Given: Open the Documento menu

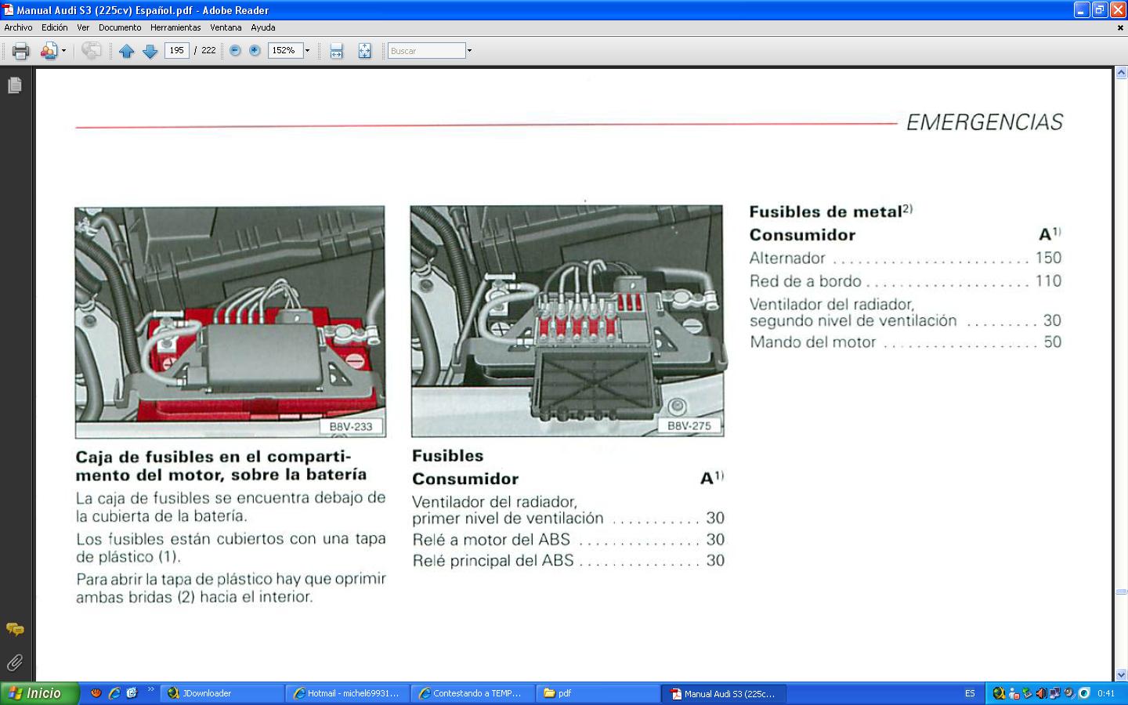Looking at the screenshot, I should point(120,27).
